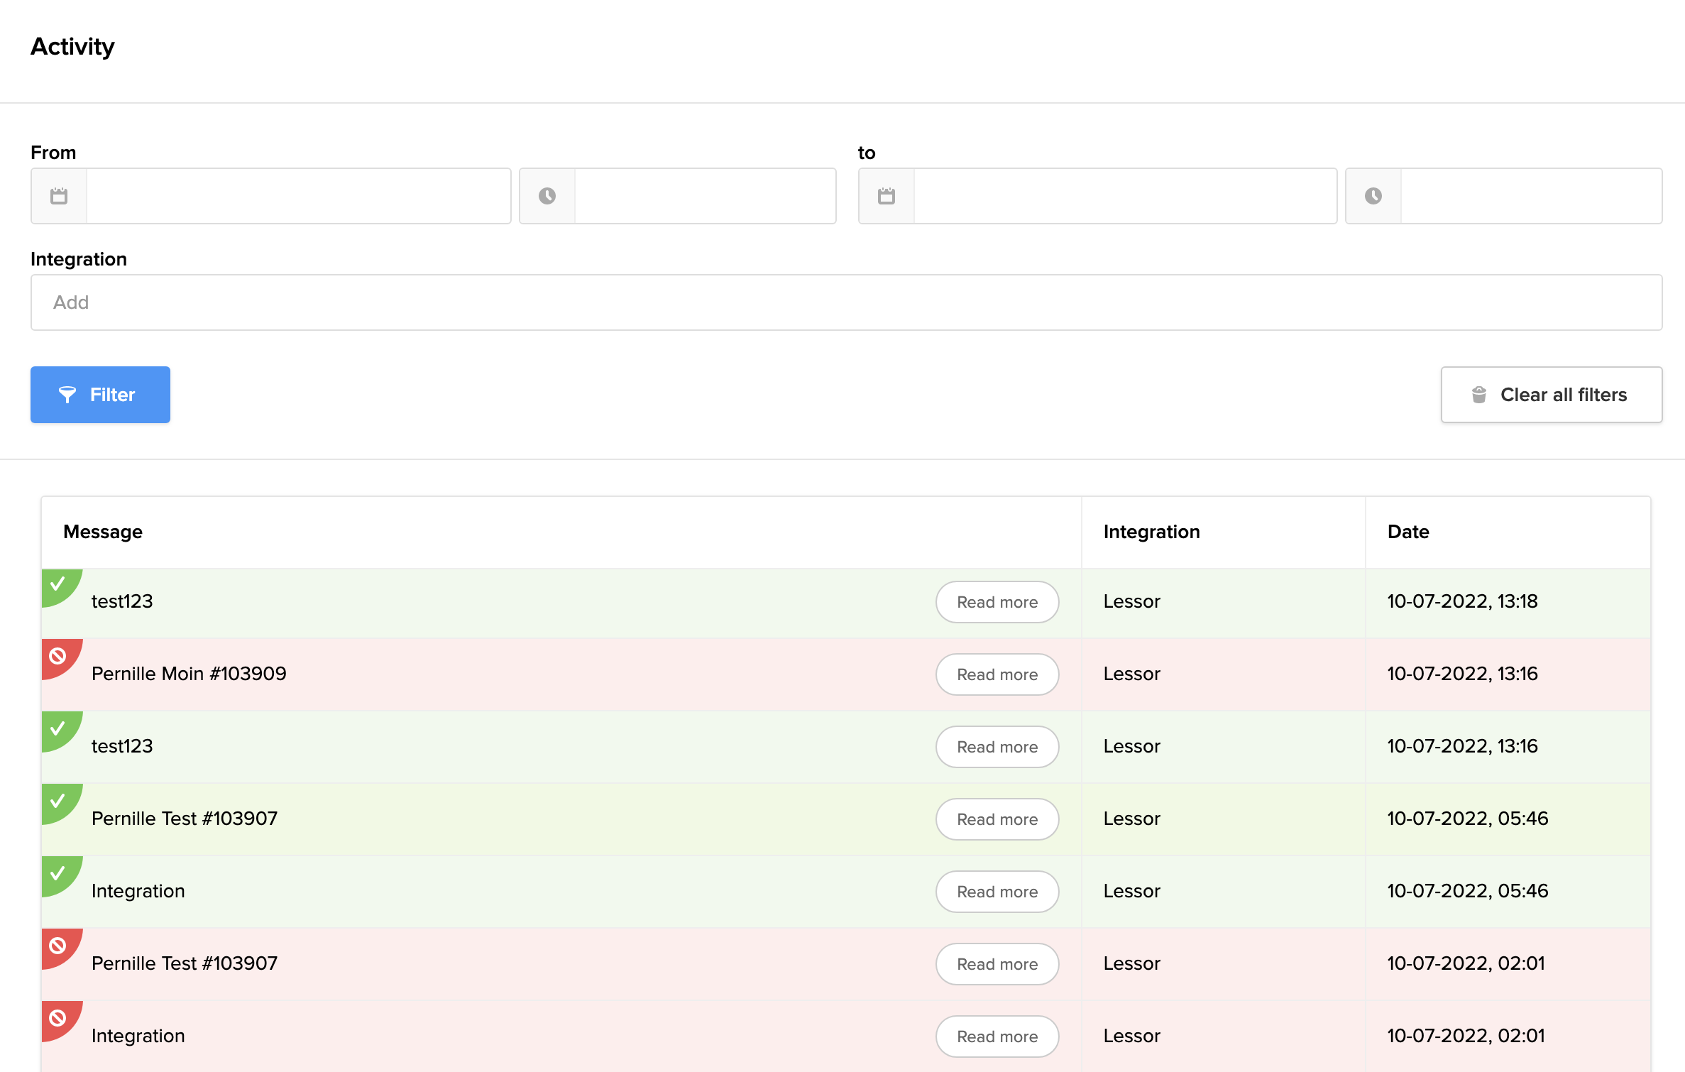Click red blocked icon on Pernille Moin #103909
The width and height of the screenshot is (1685, 1072).
tap(58, 657)
